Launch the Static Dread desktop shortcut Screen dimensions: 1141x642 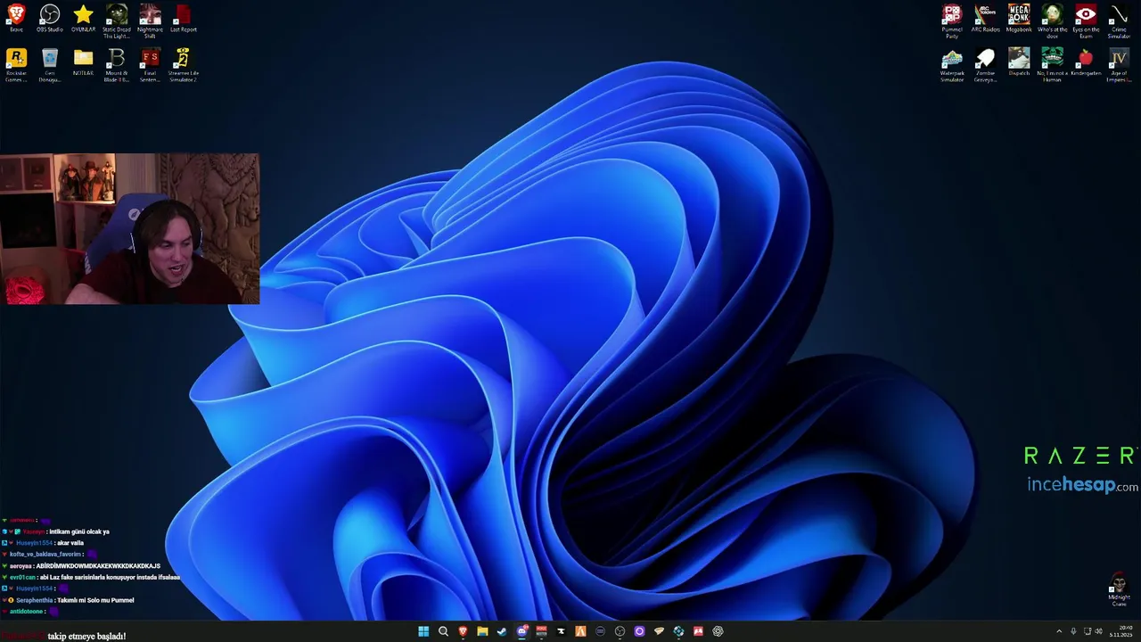[x=117, y=21]
